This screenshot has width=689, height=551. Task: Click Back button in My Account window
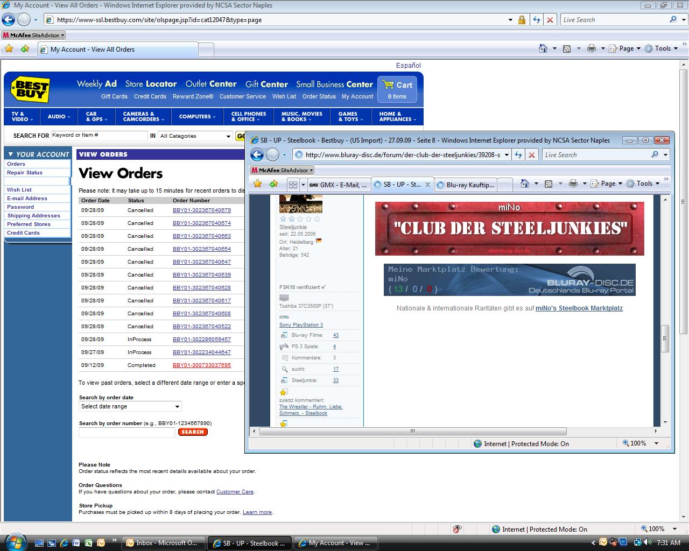pos(8,20)
